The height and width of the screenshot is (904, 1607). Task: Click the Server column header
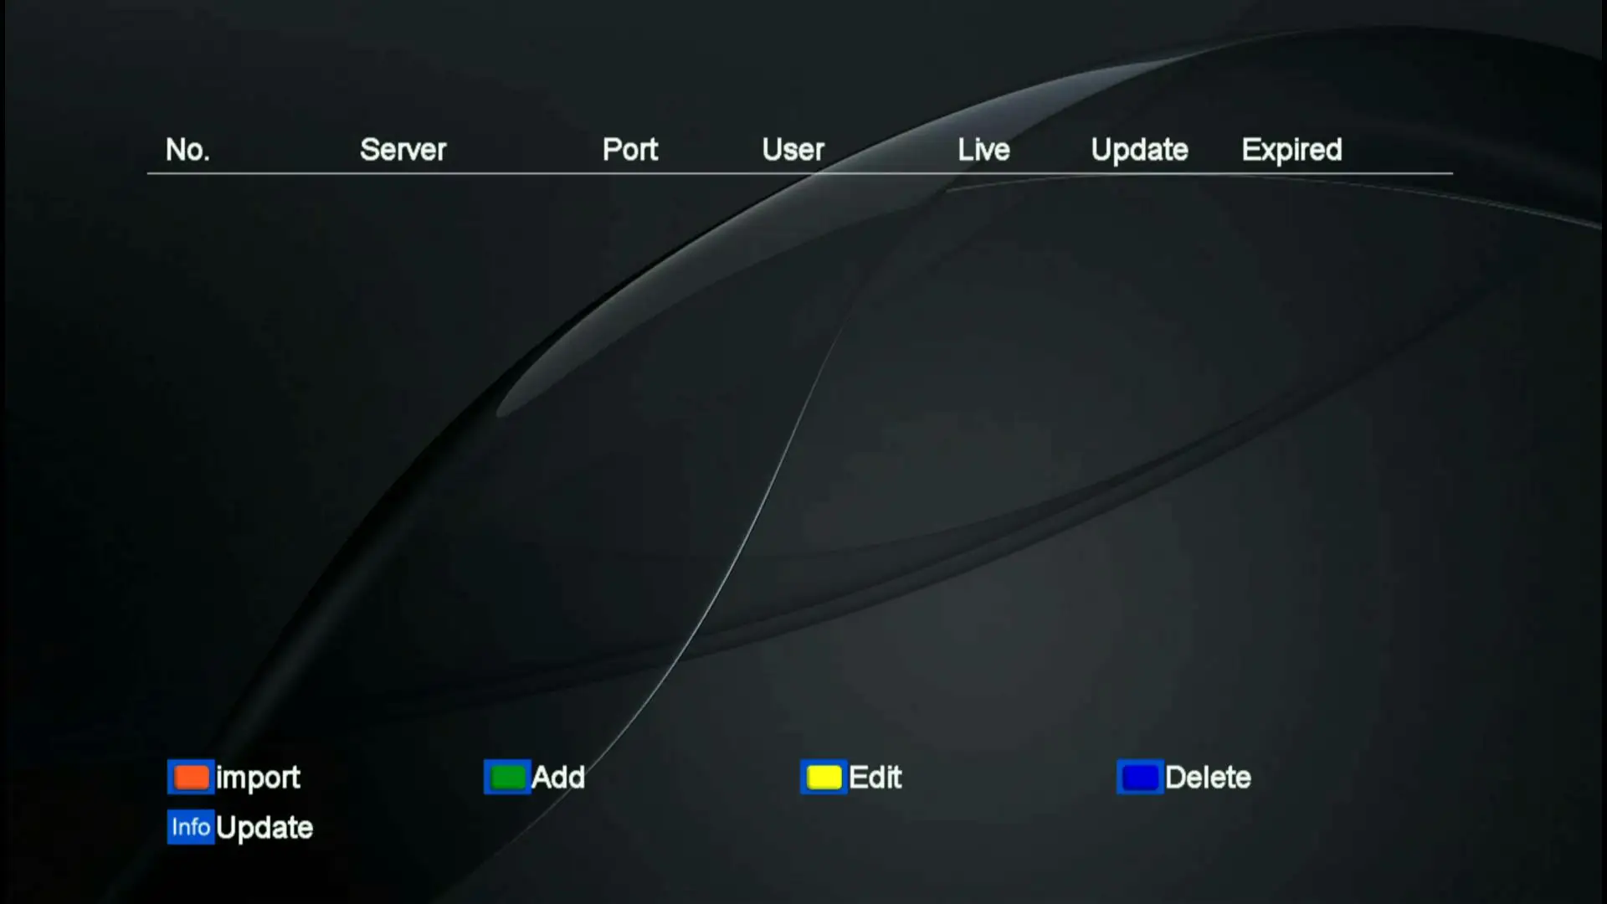pyautogui.click(x=403, y=150)
